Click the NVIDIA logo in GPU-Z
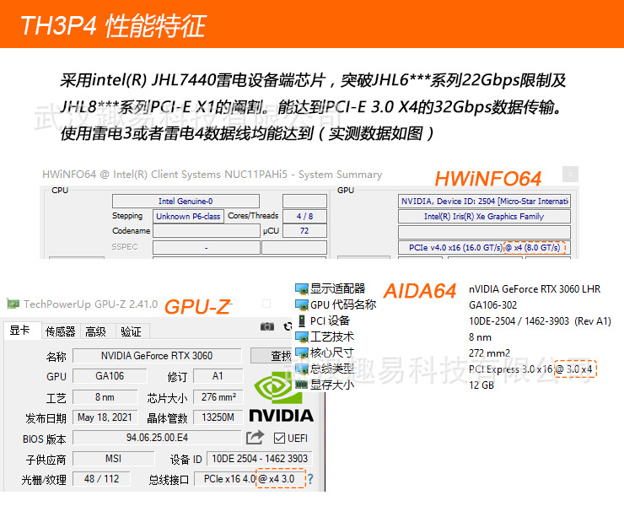The width and height of the screenshot is (624, 506). (281, 397)
